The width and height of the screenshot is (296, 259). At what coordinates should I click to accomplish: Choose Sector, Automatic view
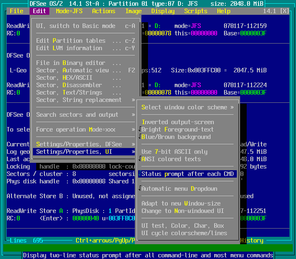click(x=86, y=70)
